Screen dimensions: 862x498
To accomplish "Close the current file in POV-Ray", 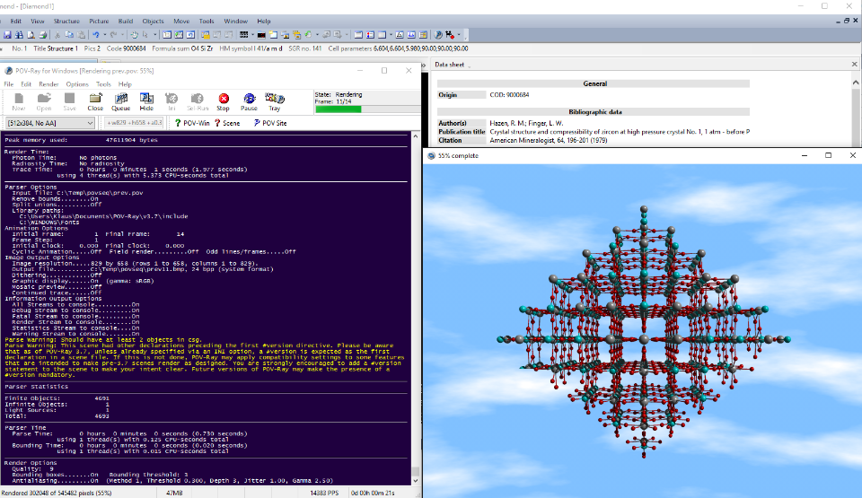I will pyautogui.click(x=95, y=101).
